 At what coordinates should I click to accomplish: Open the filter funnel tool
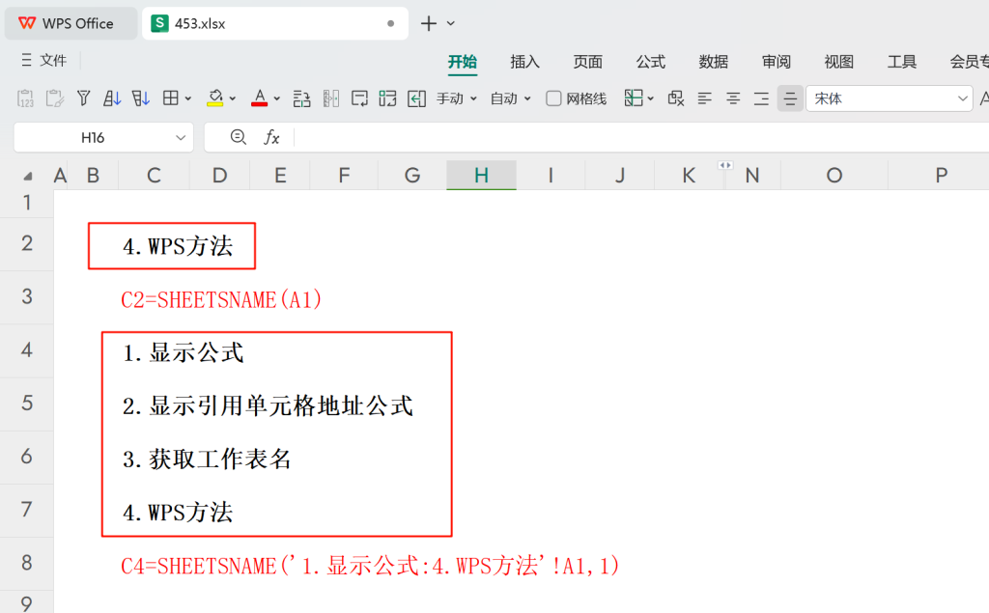pos(83,98)
